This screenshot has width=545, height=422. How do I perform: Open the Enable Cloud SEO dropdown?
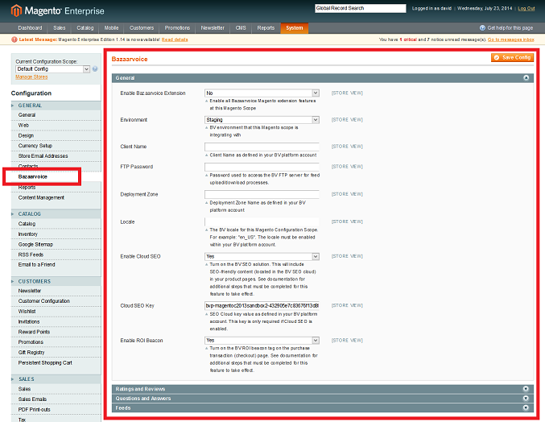pyautogui.click(x=262, y=256)
